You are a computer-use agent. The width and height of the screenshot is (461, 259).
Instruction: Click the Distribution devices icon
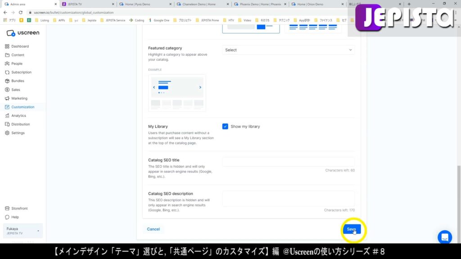pos(7,124)
